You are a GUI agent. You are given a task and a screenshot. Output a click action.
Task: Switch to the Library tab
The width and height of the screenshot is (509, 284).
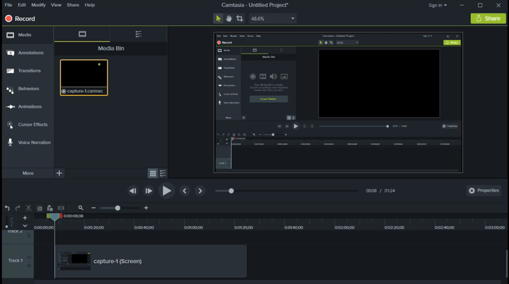pyautogui.click(x=138, y=34)
